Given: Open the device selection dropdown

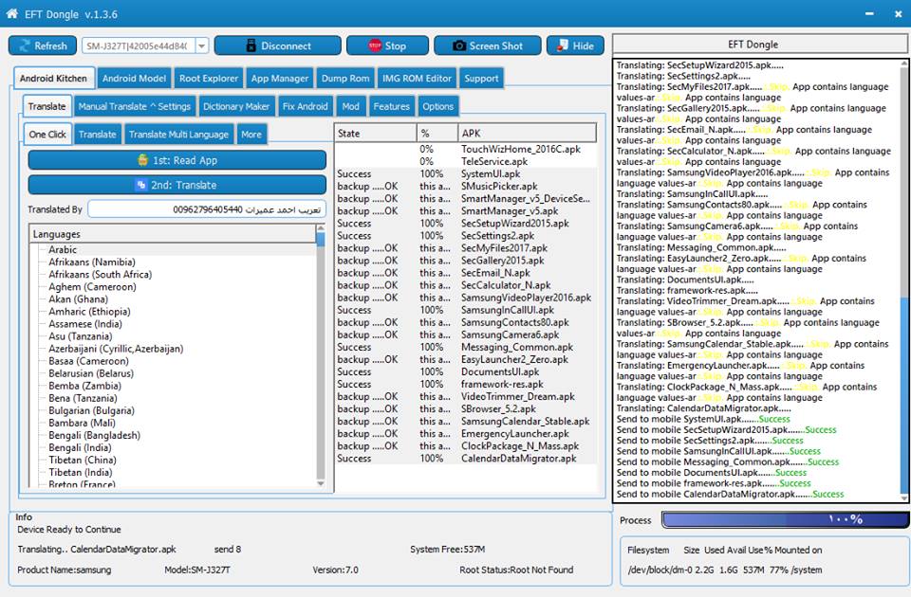Looking at the screenshot, I should coord(202,45).
